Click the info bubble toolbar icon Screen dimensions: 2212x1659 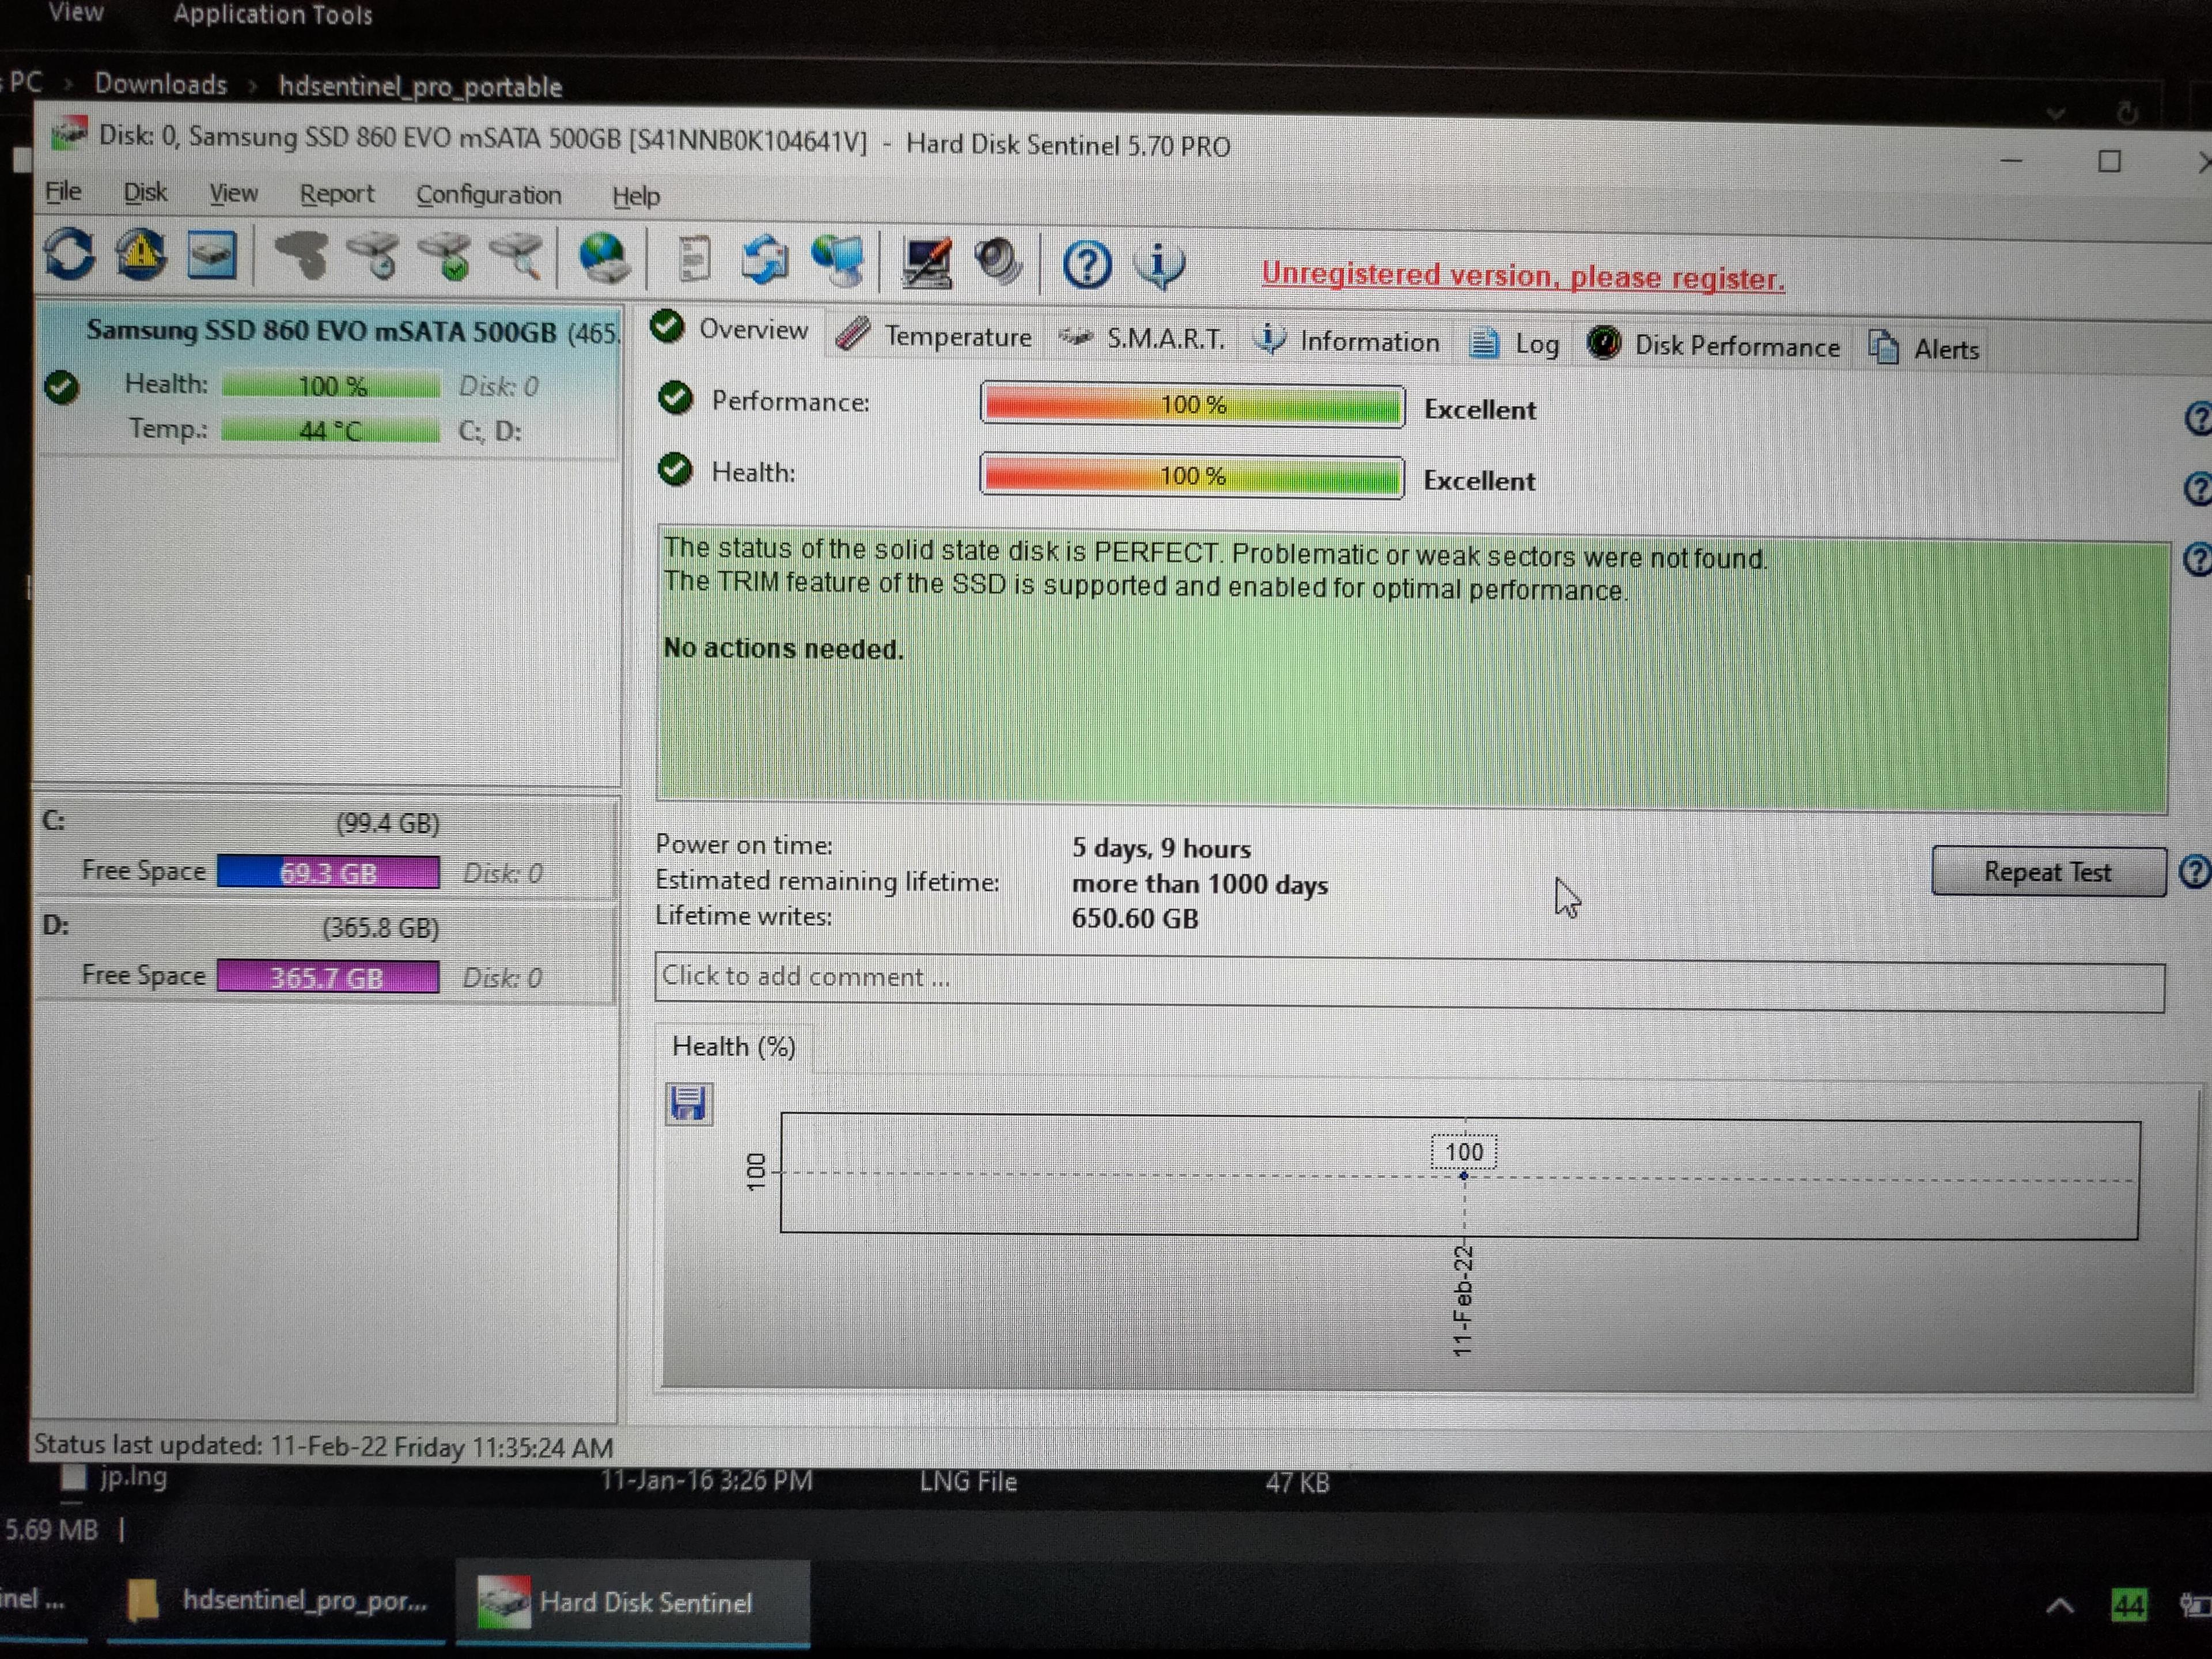pyautogui.click(x=1159, y=265)
